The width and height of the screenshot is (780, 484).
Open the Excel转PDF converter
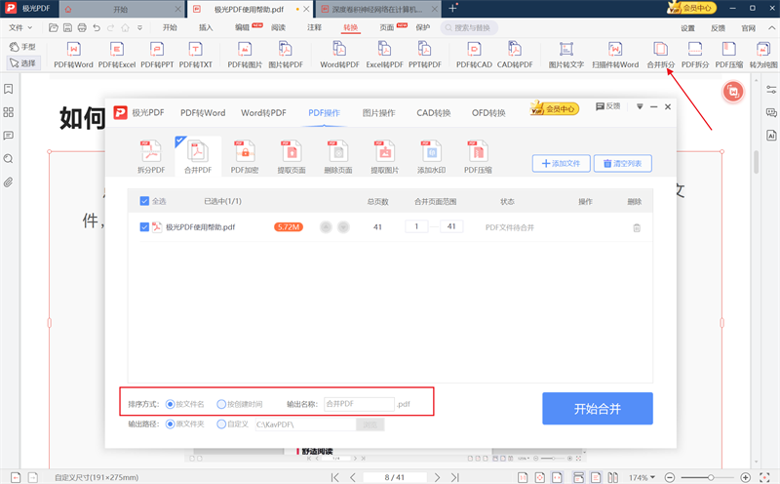384,56
